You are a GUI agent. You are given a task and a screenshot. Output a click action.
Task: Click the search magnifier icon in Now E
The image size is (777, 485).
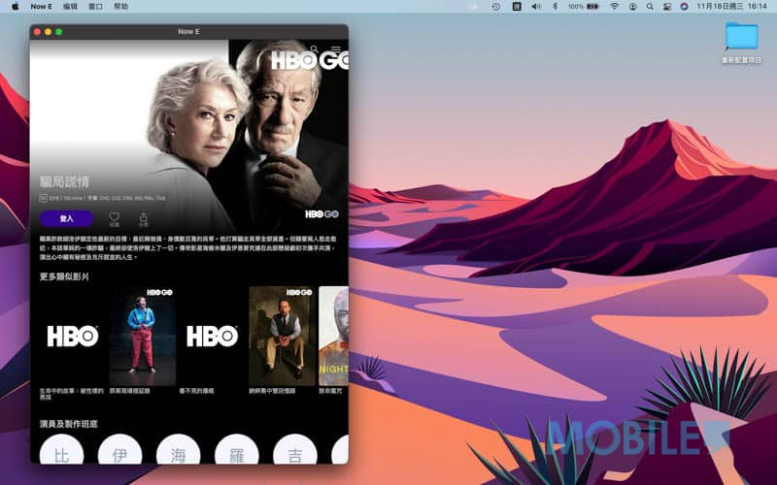(314, 48)
